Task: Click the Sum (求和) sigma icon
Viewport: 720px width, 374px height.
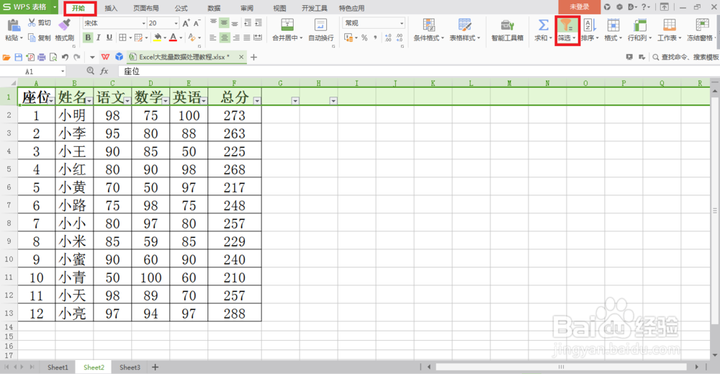Action: tap(543, 25)
